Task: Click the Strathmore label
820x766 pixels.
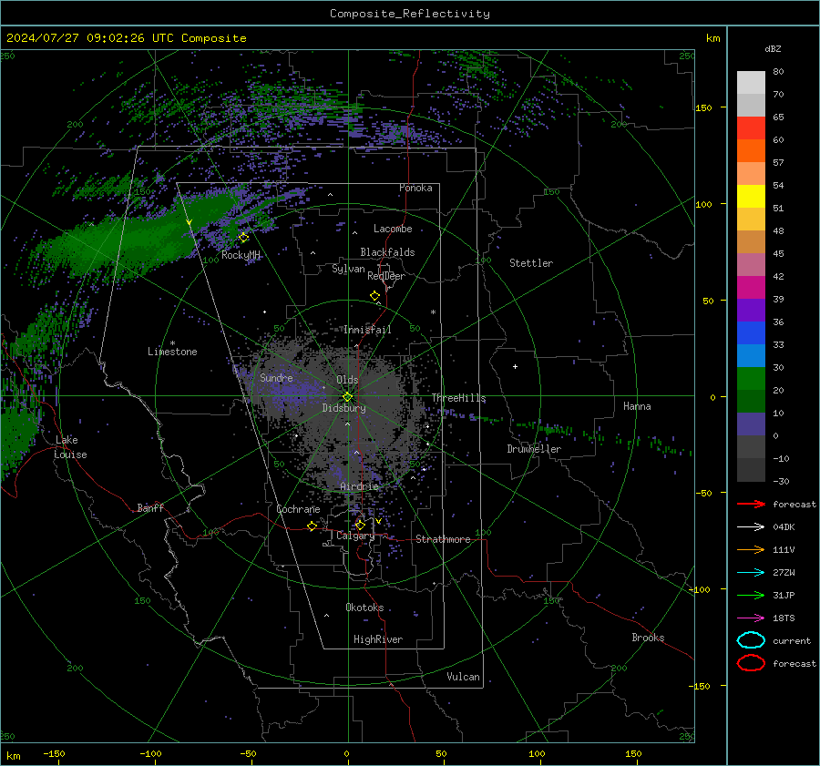Action: click(x=443, y=539)
